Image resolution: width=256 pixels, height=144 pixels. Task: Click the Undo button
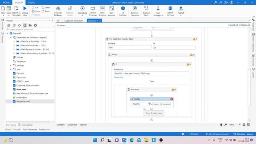(46, 8)
